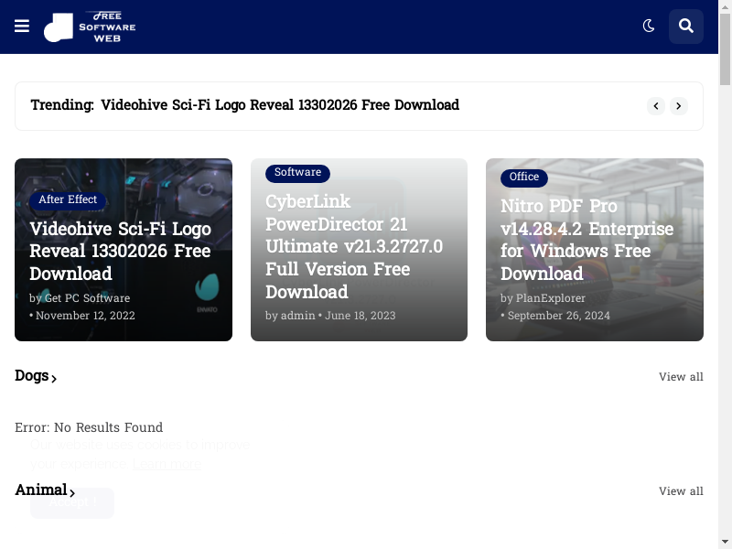
Task: Visit author PlanExplorer profile
Action: [550, 298]
